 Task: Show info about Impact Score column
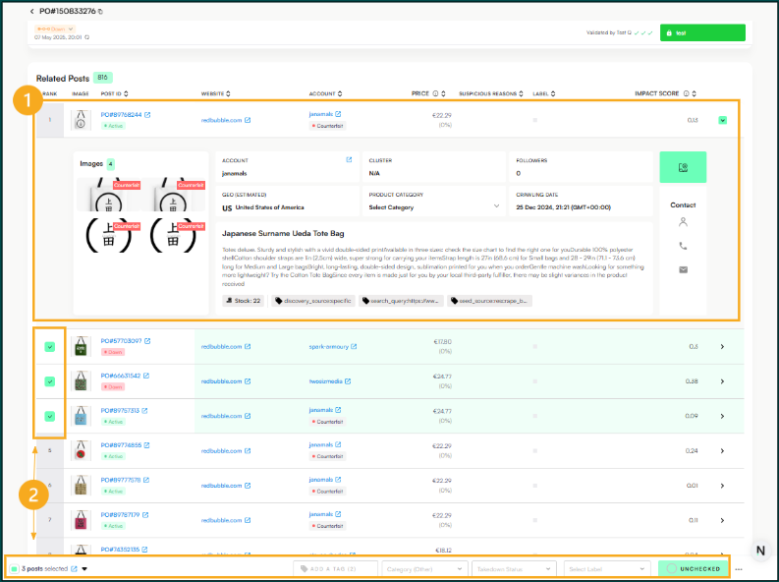click(x=686, y=93)
